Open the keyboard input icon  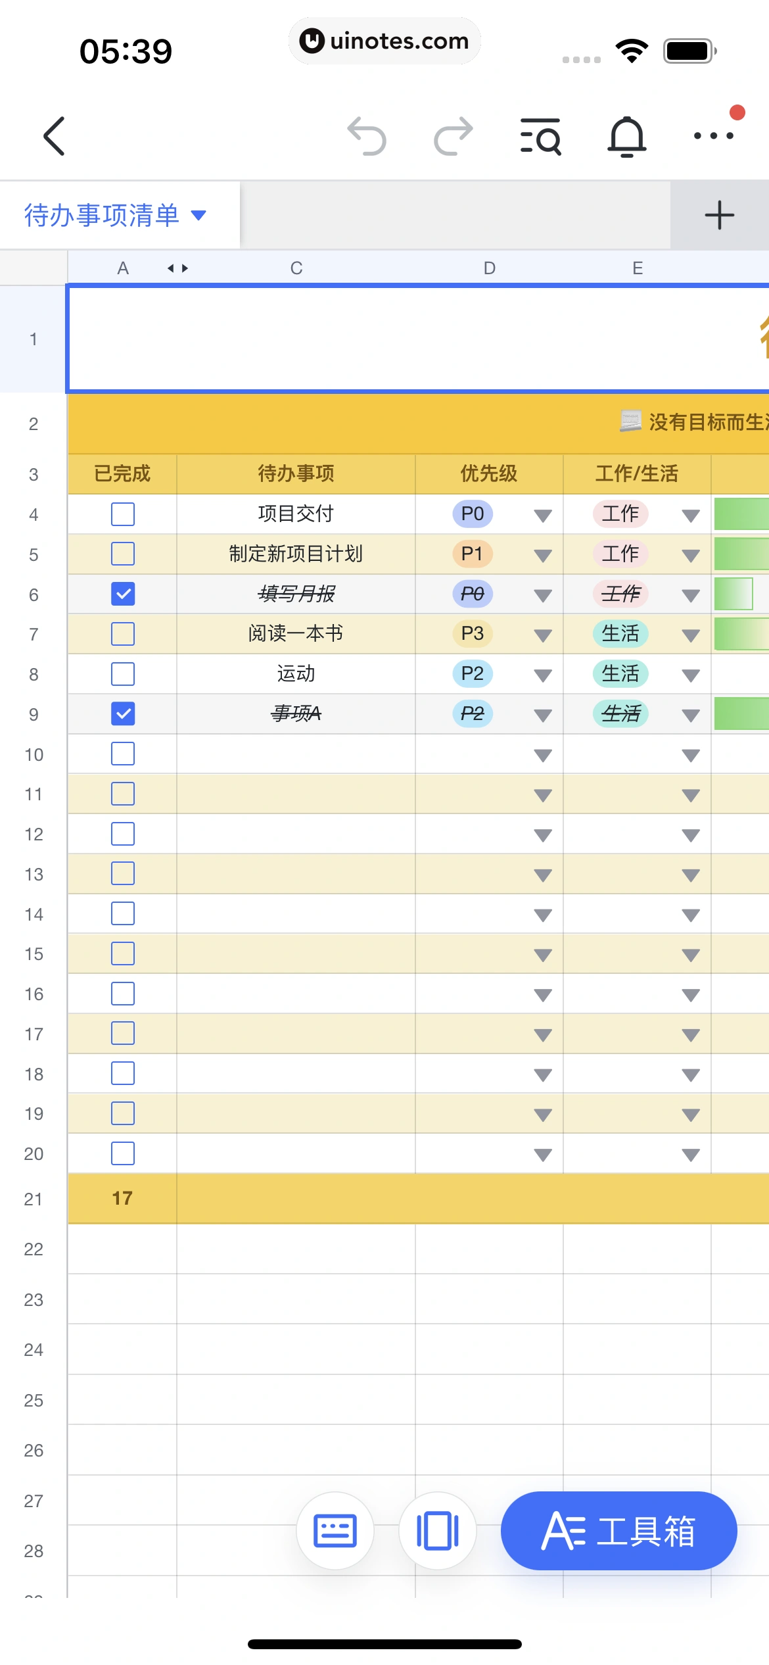point(335,1531)
